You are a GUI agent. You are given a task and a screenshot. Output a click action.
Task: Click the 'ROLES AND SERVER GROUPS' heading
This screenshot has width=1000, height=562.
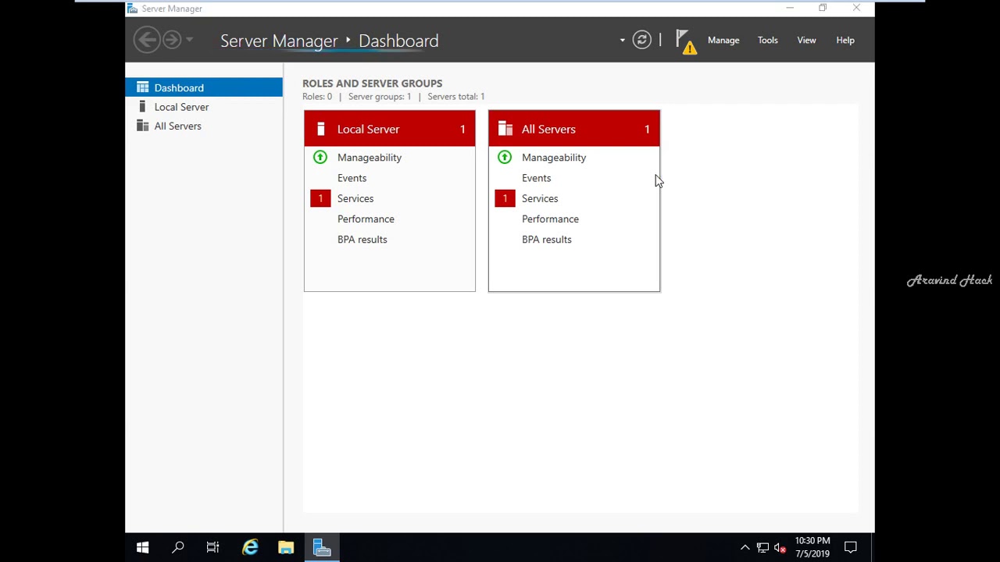(x=373, y=84)
